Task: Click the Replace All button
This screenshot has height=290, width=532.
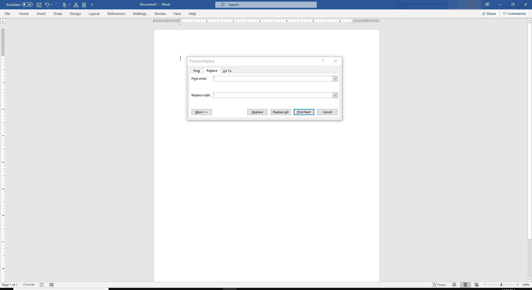Action: click(x=281, y=112)
